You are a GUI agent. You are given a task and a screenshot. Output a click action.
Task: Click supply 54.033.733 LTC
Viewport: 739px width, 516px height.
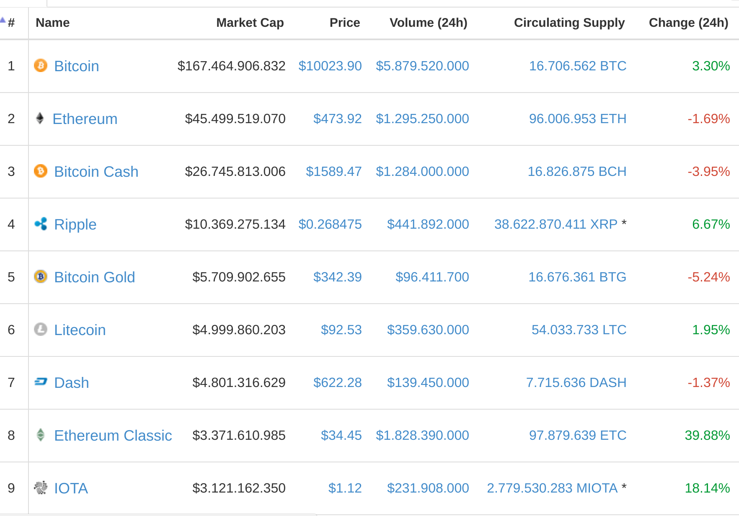point(579,330)
